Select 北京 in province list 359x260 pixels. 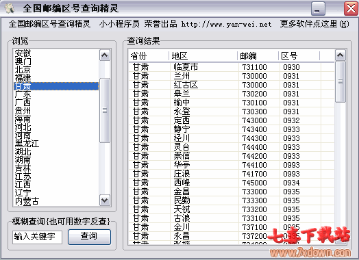(56, 70)
